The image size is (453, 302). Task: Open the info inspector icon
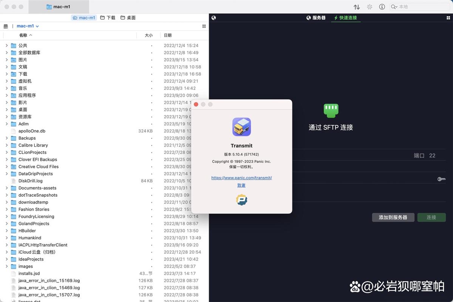pos(382,7)
